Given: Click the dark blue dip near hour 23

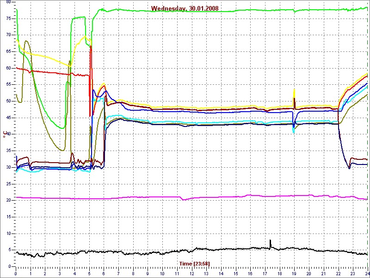Looking at the screenshot, I should point(349,167).
